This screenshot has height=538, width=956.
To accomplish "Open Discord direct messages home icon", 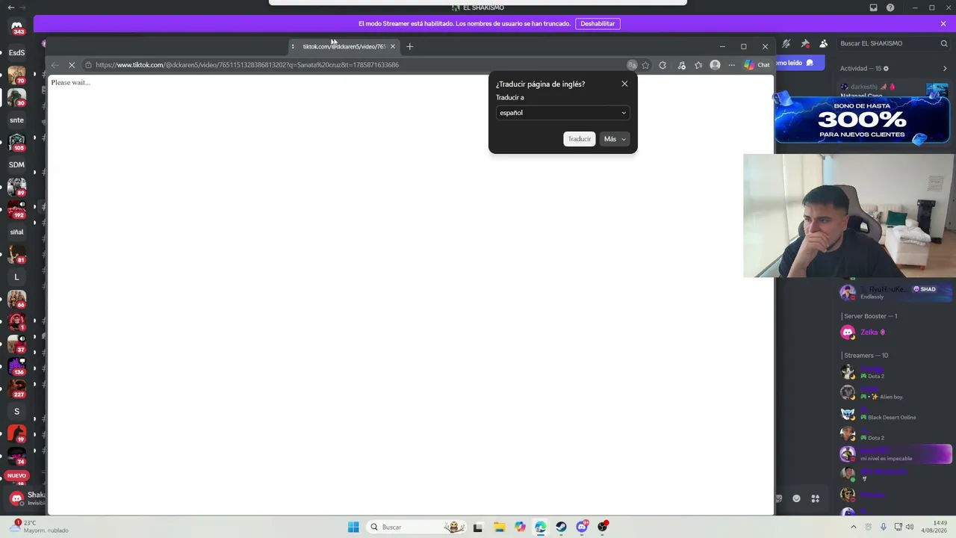I will pos(16,27).
